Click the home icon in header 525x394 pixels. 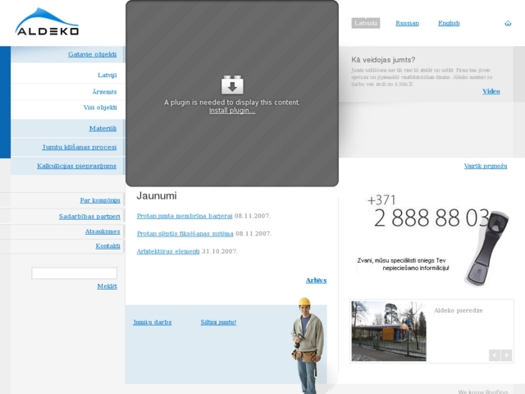point(508,23)
